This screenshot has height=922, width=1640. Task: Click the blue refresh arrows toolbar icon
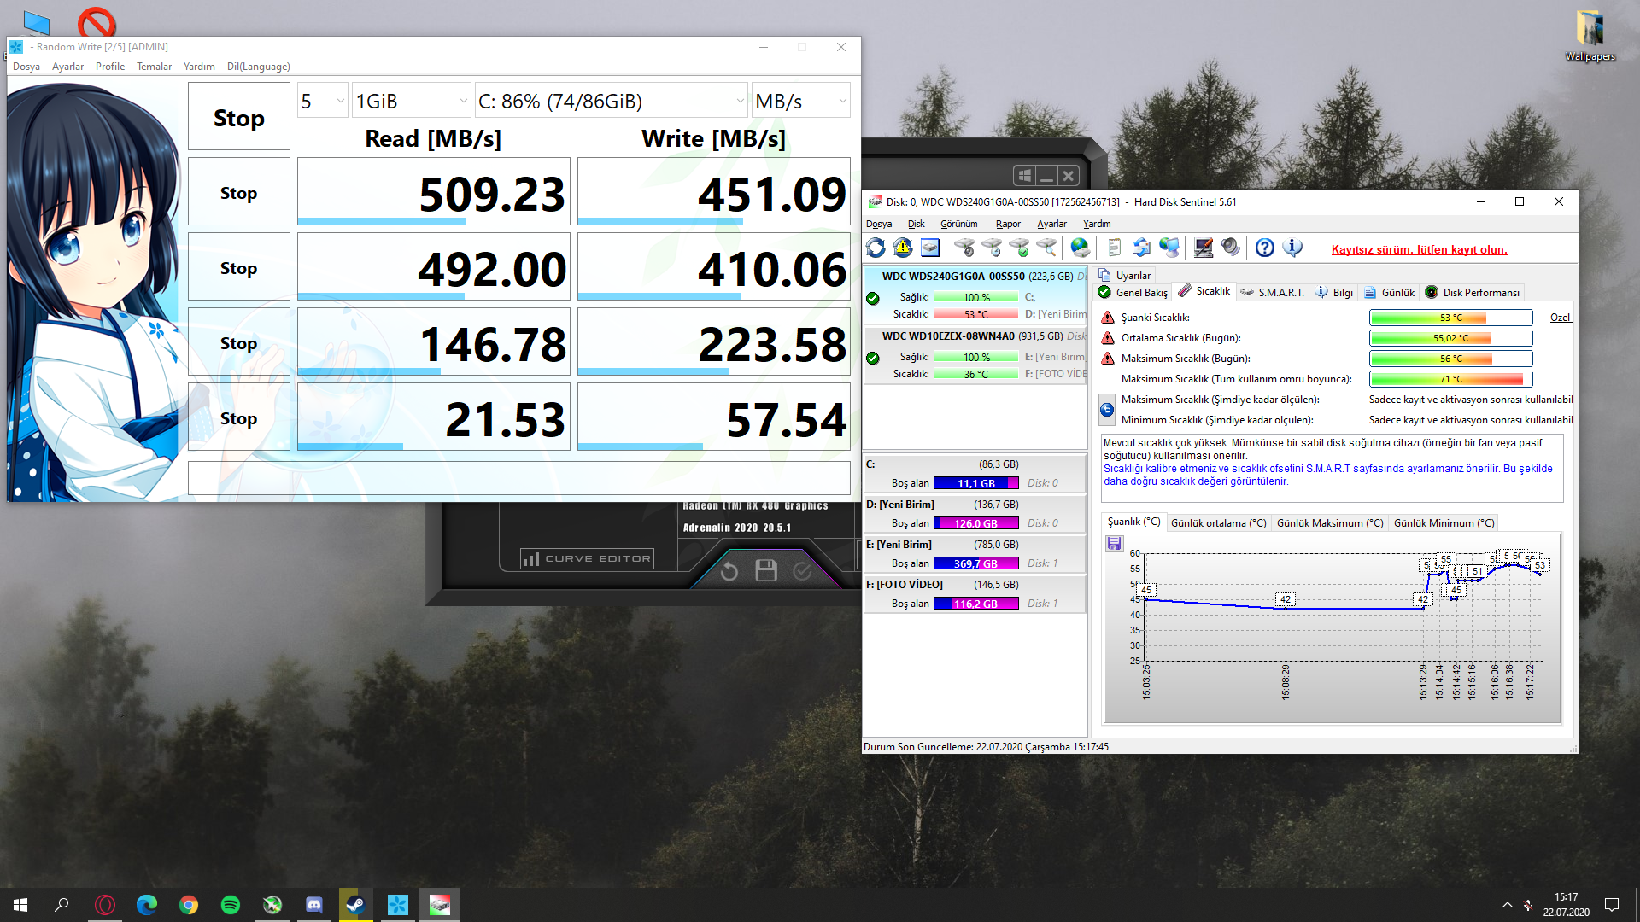point(876,248)
